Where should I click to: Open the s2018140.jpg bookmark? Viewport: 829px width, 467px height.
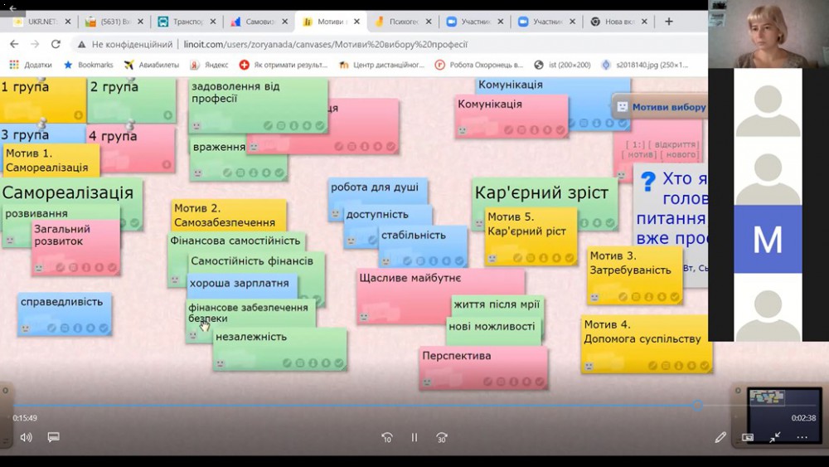click(645, 65)
